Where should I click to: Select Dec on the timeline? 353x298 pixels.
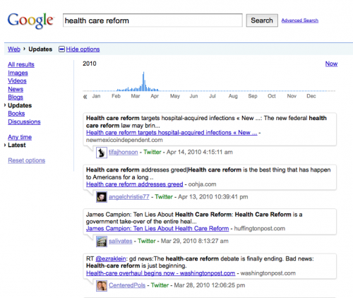click(311, 96)
